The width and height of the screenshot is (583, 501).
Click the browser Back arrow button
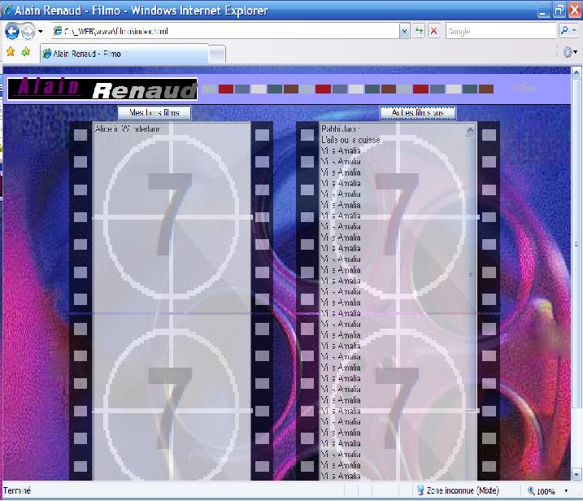point(12,31)
